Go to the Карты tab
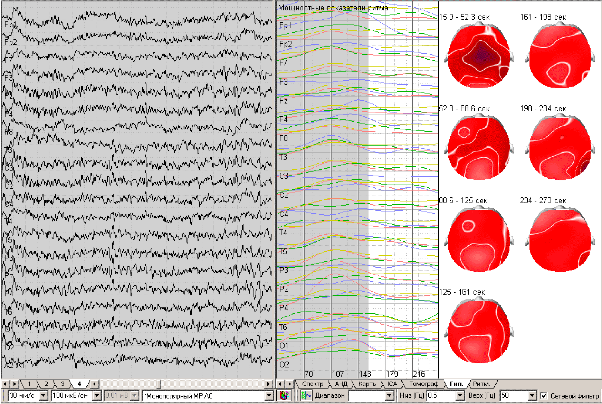The height and width of the screenshot is (404, 602). (x=367, y=384)
